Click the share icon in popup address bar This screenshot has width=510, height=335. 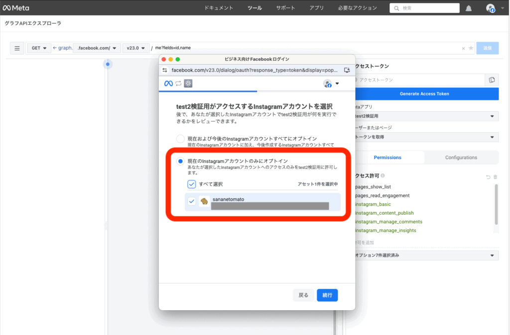(347, 70)
